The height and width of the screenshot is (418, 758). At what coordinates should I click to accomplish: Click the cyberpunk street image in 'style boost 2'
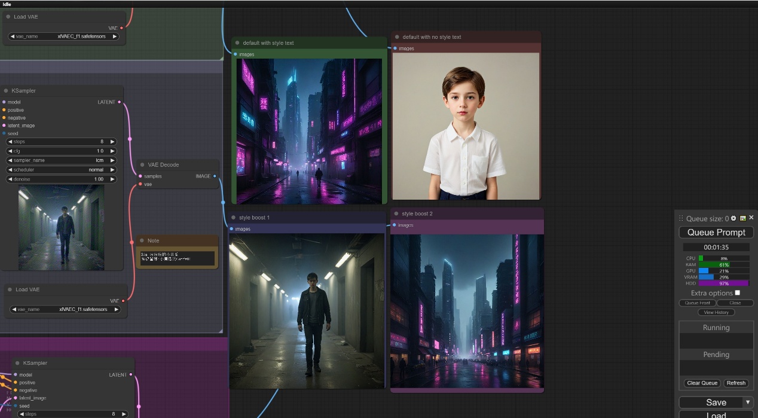click(x=467, y=311)
